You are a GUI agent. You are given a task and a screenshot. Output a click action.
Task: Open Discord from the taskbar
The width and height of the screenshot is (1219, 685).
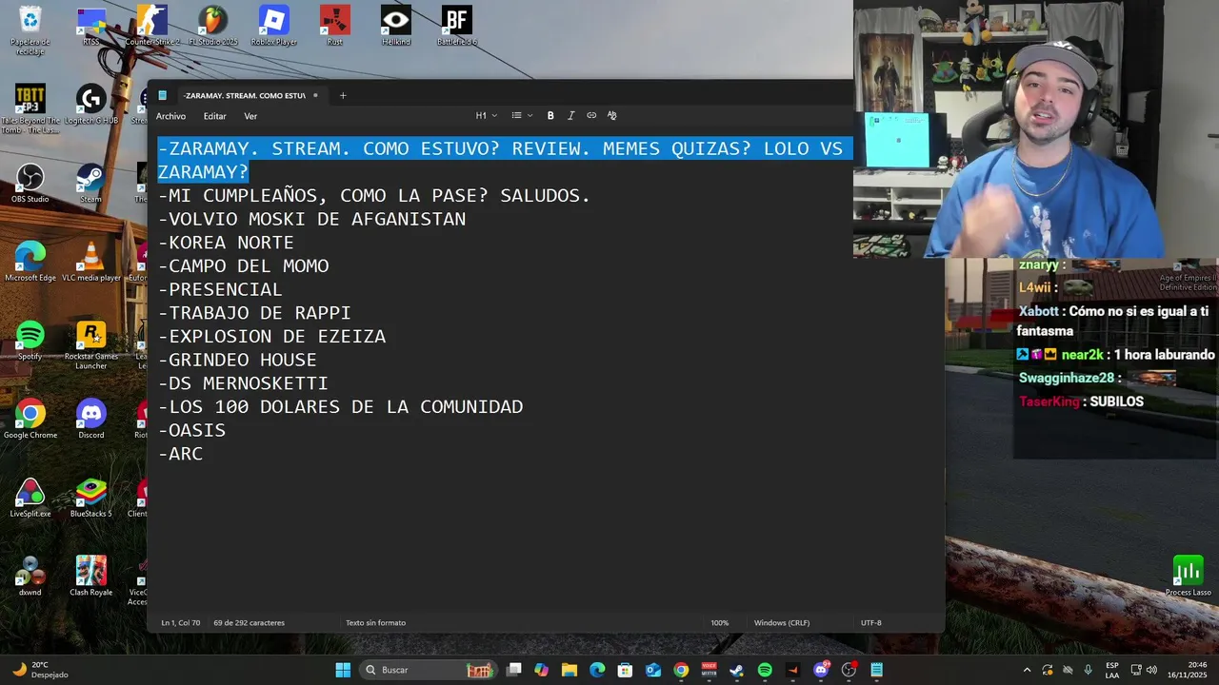tap(821, 670)
